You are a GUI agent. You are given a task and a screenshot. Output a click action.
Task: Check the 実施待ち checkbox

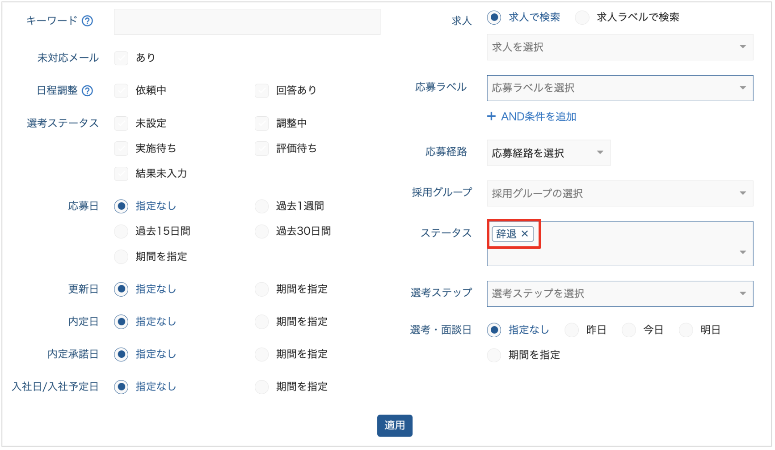click(121, 149)
